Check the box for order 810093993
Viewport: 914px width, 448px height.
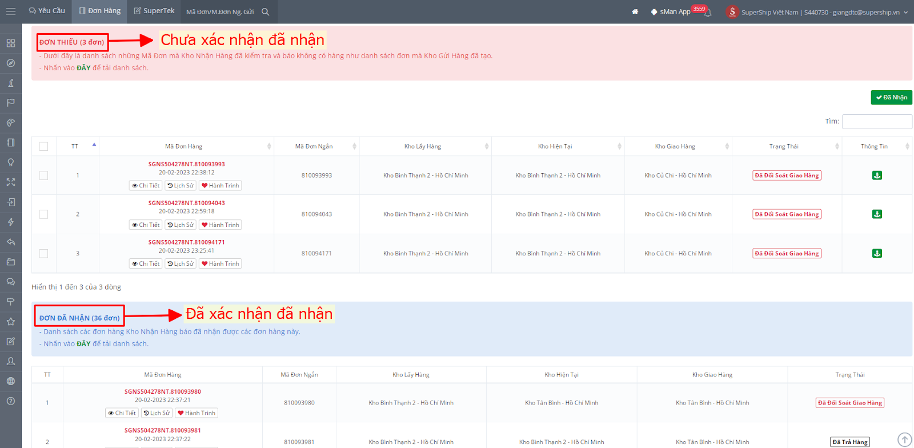(x=43, y=175)
